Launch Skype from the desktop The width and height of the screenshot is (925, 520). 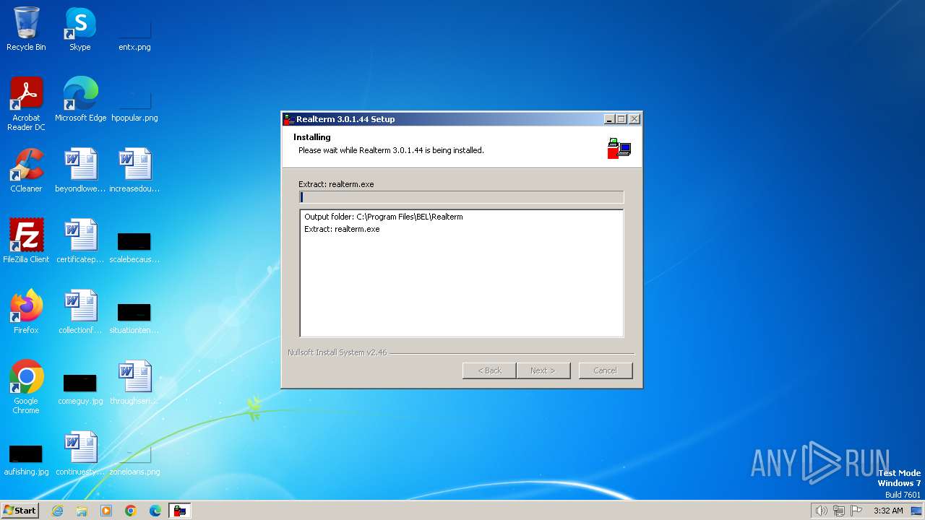coord(80,29)
